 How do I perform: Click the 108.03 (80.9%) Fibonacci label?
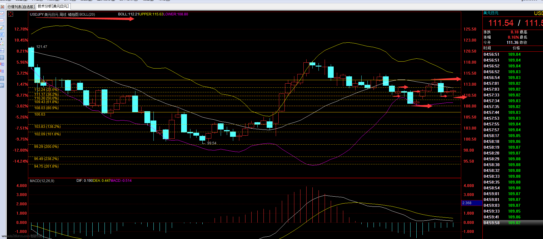click(x=46, y=108)
